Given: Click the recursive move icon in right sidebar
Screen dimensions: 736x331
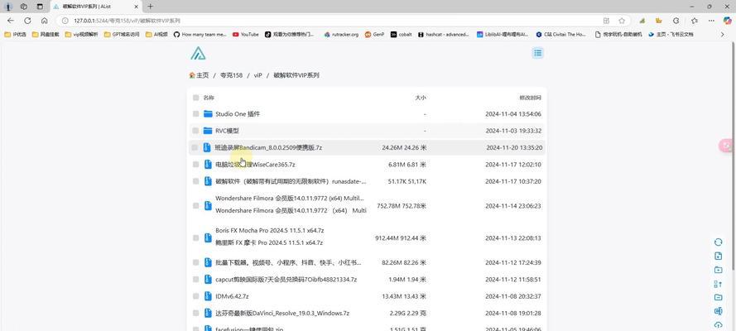Looking at the screenshot, I should pyautogui.click(x=718, y=284).
